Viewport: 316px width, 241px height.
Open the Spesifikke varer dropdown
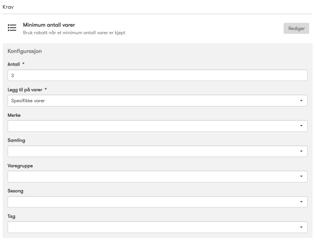click(x=158, y=101)
